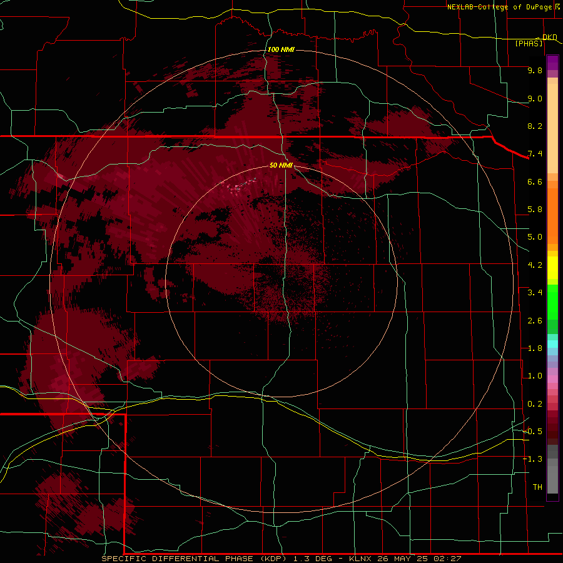Image resolution: width=563 pixels, height=563 pixels.
Task: Click the 26 MAY 25 02:27 timestamp
Action: click(x=419, y=559)
